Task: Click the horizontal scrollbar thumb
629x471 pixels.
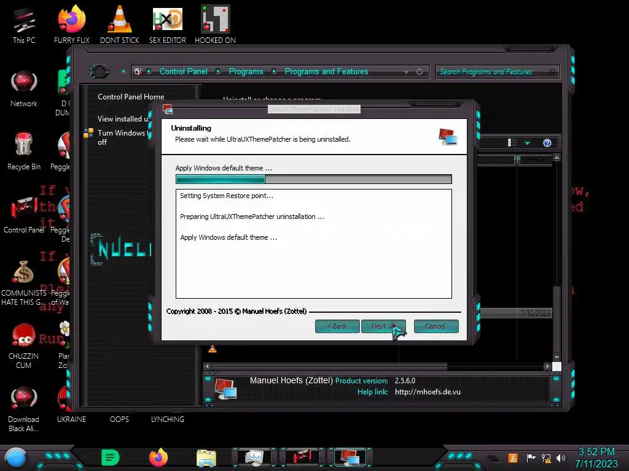Action: 329,366
